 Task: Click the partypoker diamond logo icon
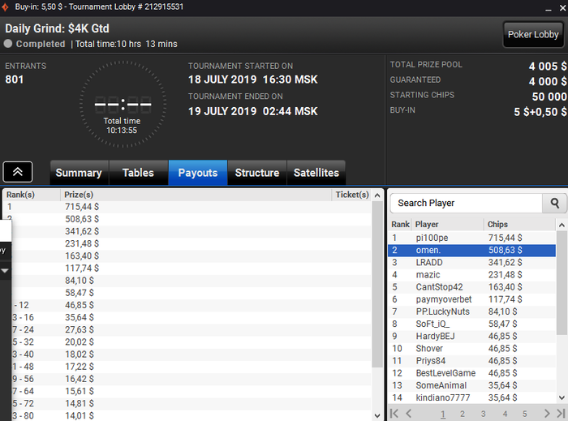click(x=5, y=6)
